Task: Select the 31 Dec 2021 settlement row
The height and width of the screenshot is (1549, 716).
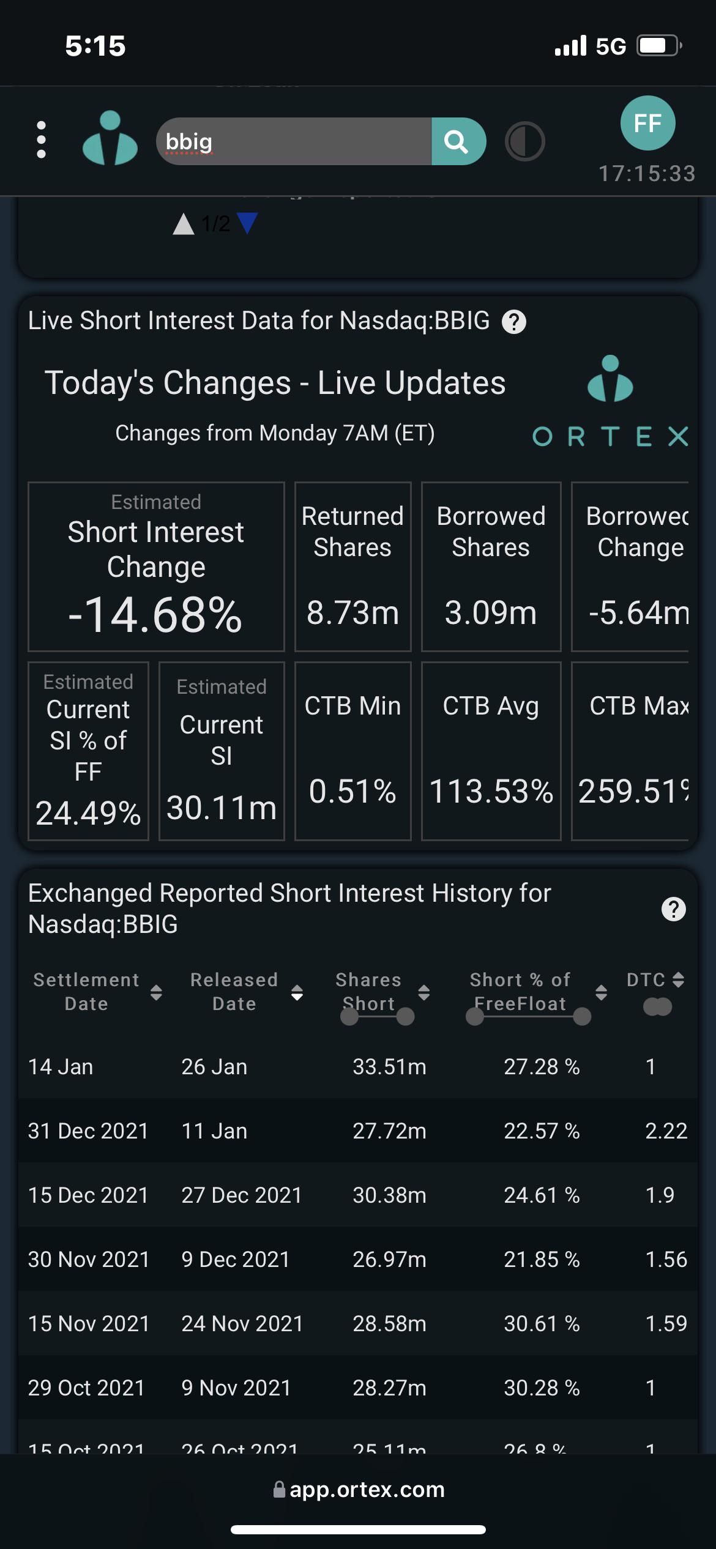Action: 358,1131
